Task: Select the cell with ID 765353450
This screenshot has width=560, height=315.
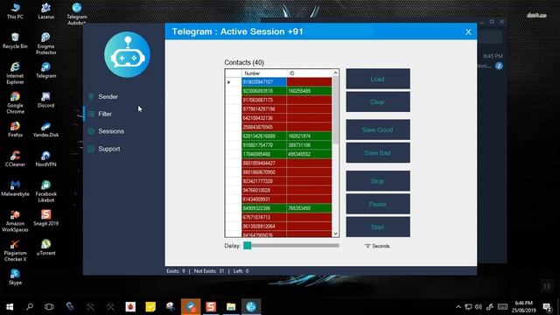Action: point(309,208)
